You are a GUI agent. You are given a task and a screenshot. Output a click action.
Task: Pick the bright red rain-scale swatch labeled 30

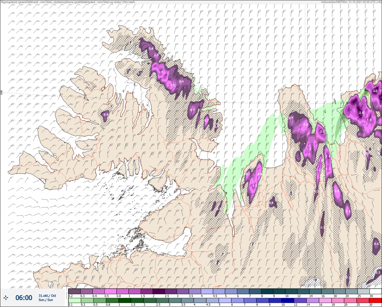click(x=375, y=300)
